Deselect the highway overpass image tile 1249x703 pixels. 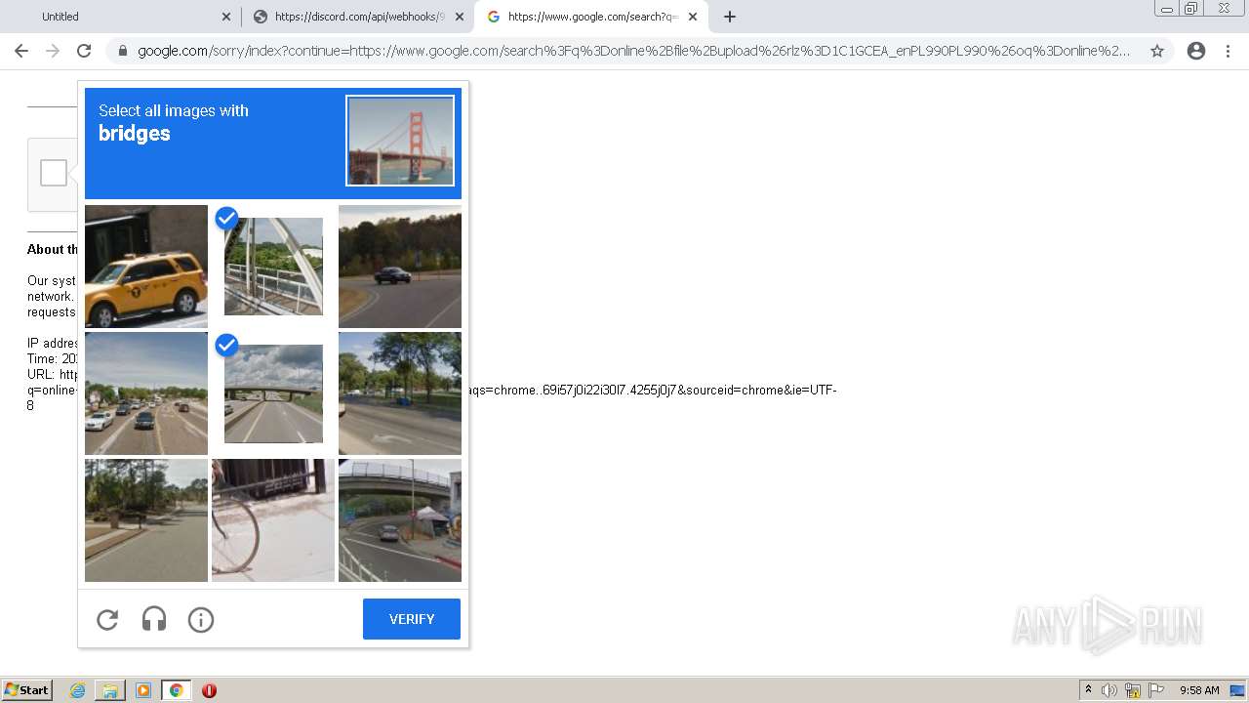pyautogui.click(x=273, y=393)
